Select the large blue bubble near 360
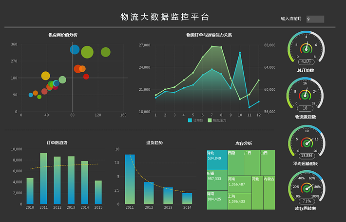The image size is (346, 222). coord(75,49)
